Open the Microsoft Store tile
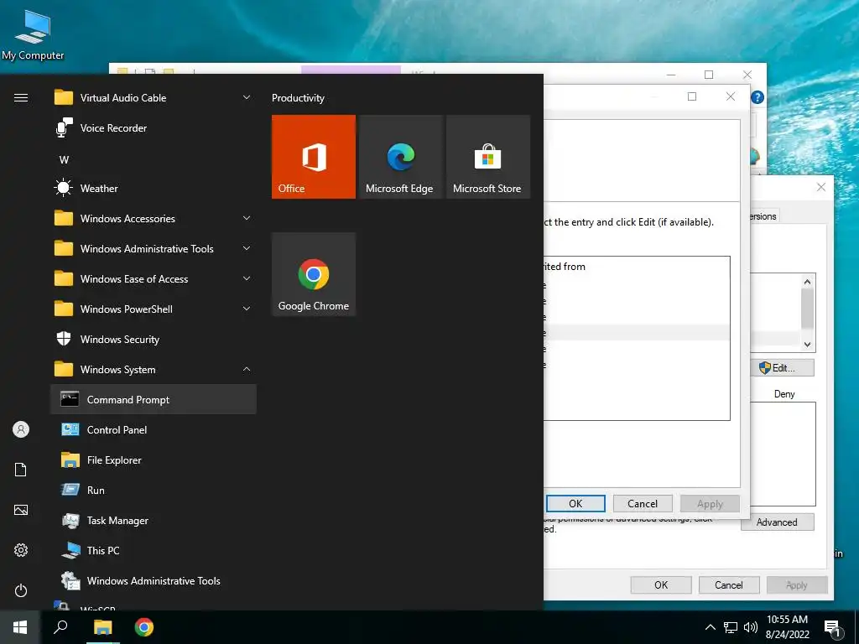 [488, 157]
